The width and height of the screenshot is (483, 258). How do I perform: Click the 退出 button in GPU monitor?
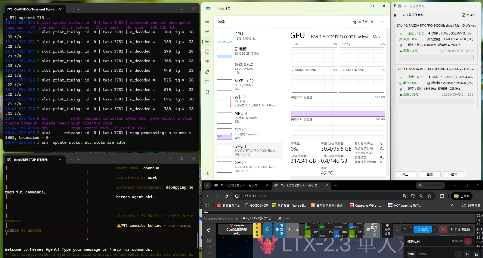454,174
